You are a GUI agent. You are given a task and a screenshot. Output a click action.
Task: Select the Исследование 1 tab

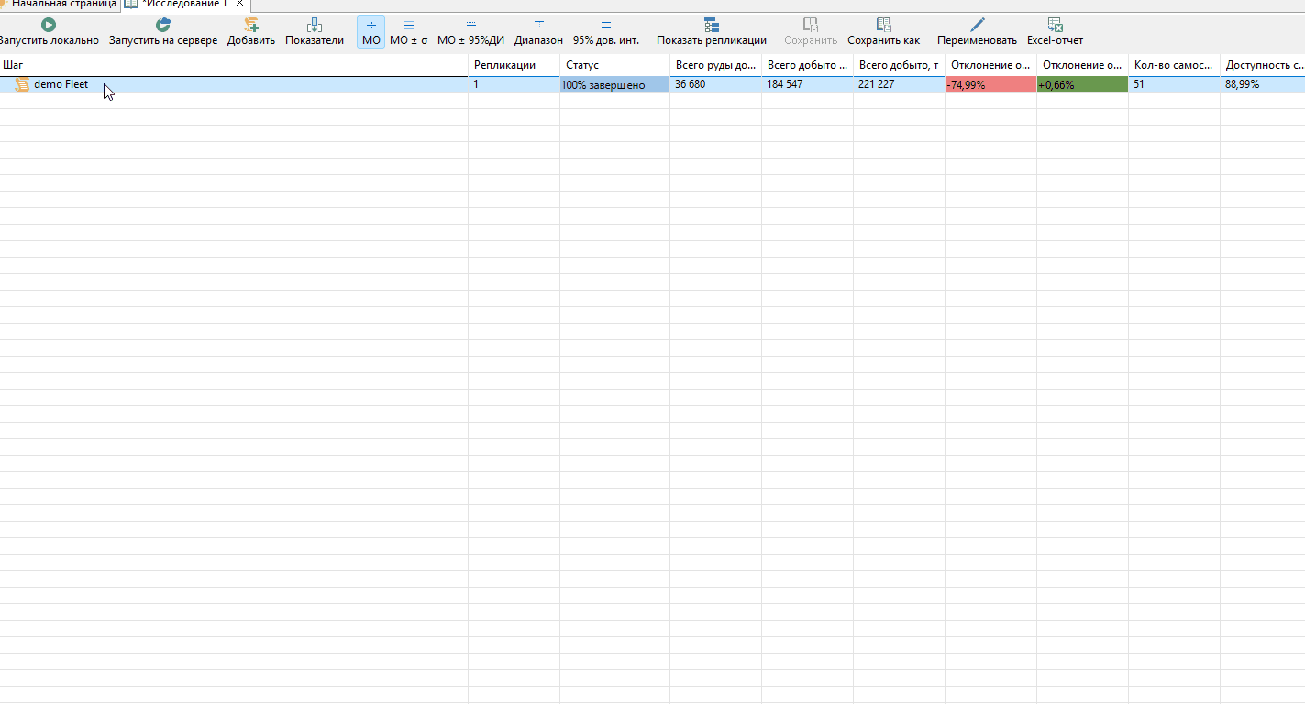[183, 5]
